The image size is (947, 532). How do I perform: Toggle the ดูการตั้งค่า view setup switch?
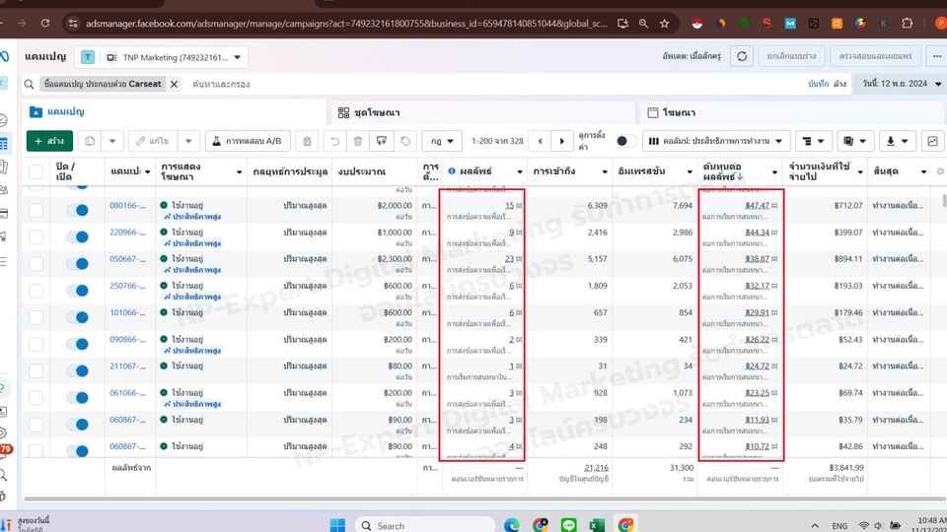tap(625, 141)
